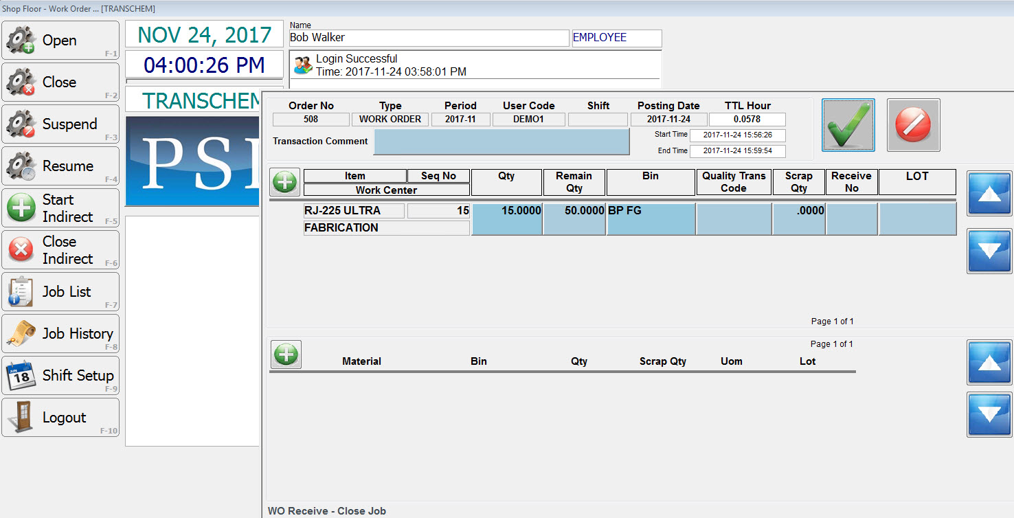
Task: Click the Transaction Comment field
Action: point(501,142)
